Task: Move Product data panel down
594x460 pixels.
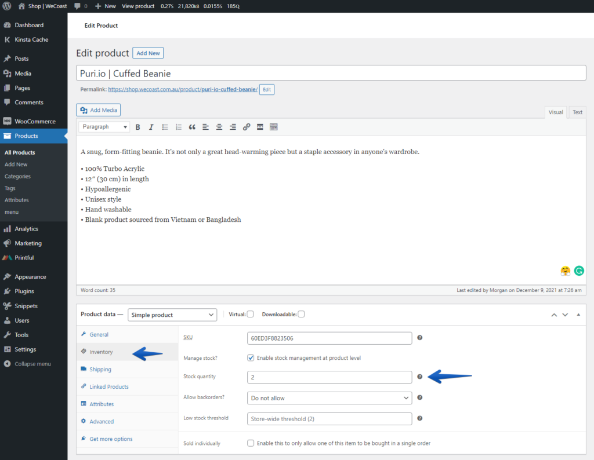Action: click(565, 315)
